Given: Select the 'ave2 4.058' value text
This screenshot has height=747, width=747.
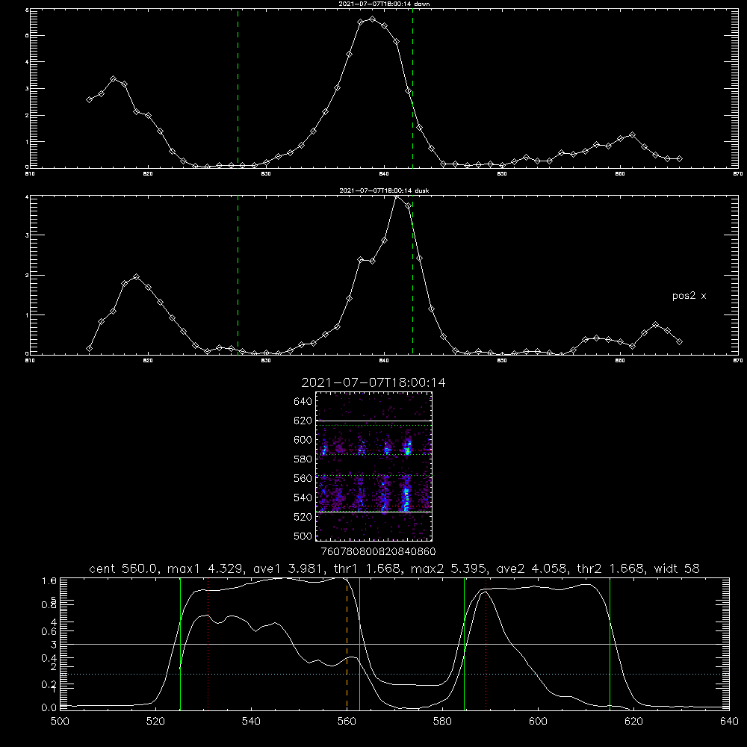Looking at the screenshot, I should coord(531,568).
